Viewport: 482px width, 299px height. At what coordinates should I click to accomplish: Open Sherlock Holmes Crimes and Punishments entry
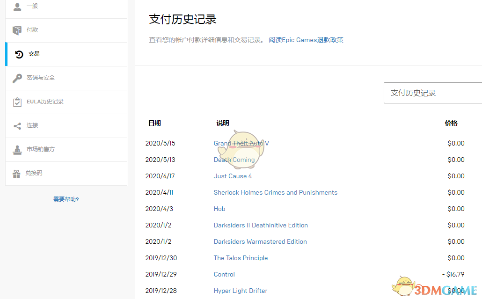pos(276,192)
